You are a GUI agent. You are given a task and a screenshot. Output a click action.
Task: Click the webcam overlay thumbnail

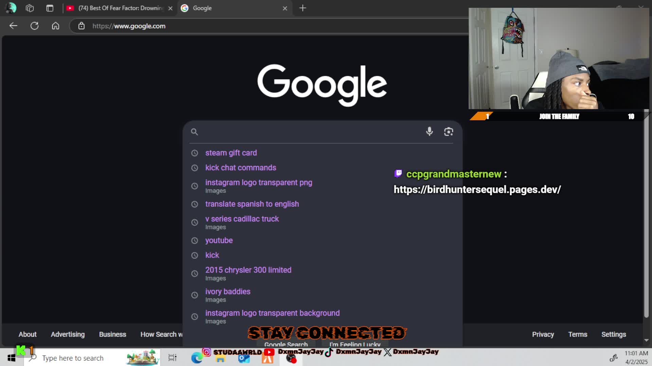[x=559, y=59]
